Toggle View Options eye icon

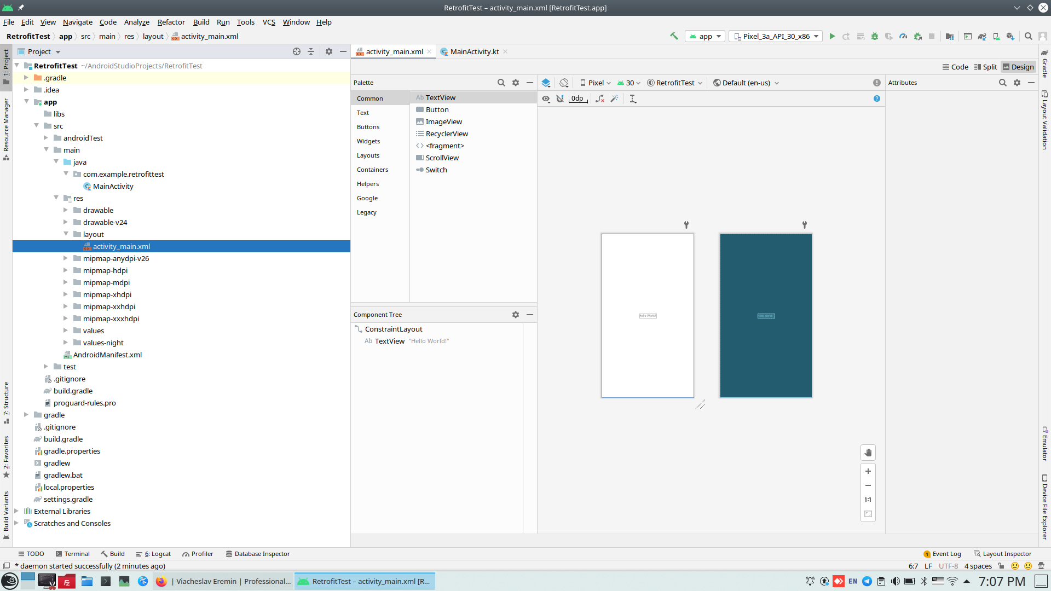point(546,99)
